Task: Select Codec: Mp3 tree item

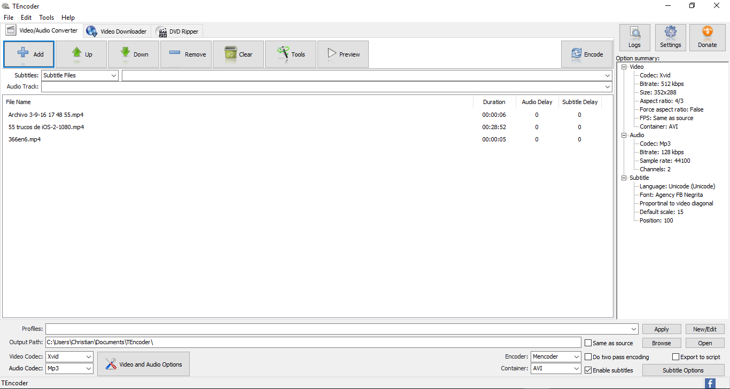Action: pos(655,144)
